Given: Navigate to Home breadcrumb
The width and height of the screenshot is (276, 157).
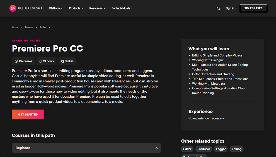Looking at the screenshot, I should tap(15, 28).
